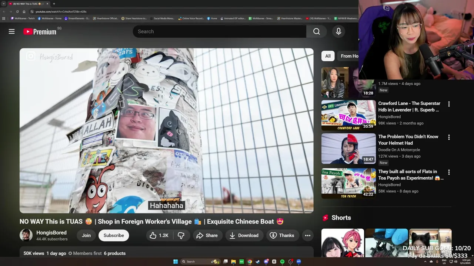This screenshot has width=474, height=266.
Task: Reload the page in Chrome
Action: coord(17,11)
